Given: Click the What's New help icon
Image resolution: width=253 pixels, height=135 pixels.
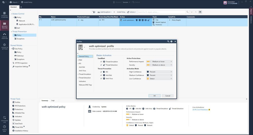Looking at the screenshot, I should coord(4,128).
